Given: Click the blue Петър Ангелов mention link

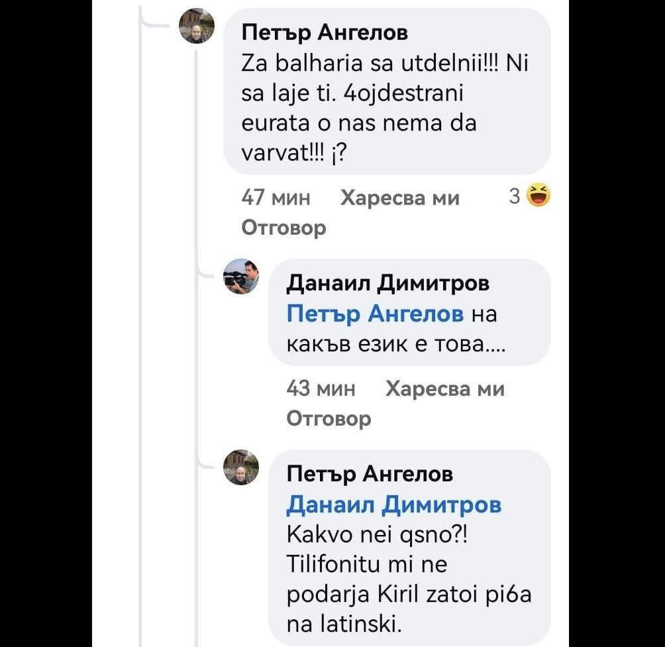Looking at the screenshot, I should coord(375,314).
